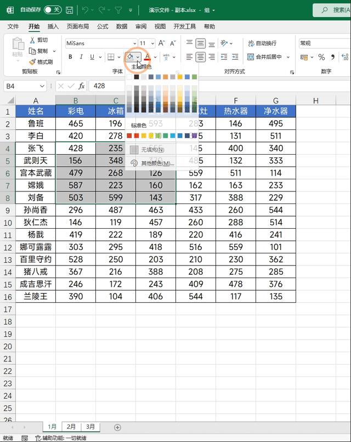
Task: Open the Name Box B4 dropdown arrow
Action: (x=42, y=86)
